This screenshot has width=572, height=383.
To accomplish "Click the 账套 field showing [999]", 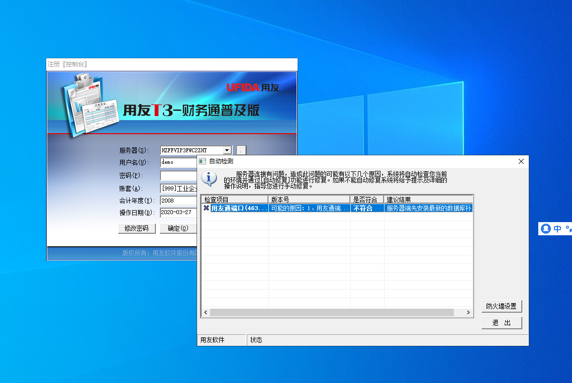I will (179, 188).
